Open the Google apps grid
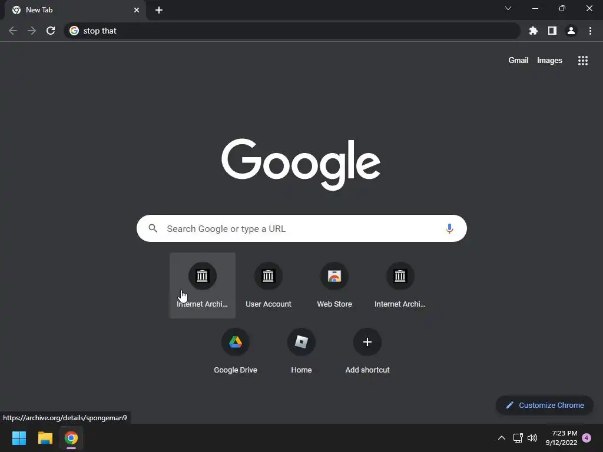The width and height of the screenshot is (603, 452). 583,61
